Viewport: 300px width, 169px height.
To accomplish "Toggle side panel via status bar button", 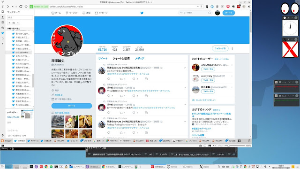I will pos(3,146).
